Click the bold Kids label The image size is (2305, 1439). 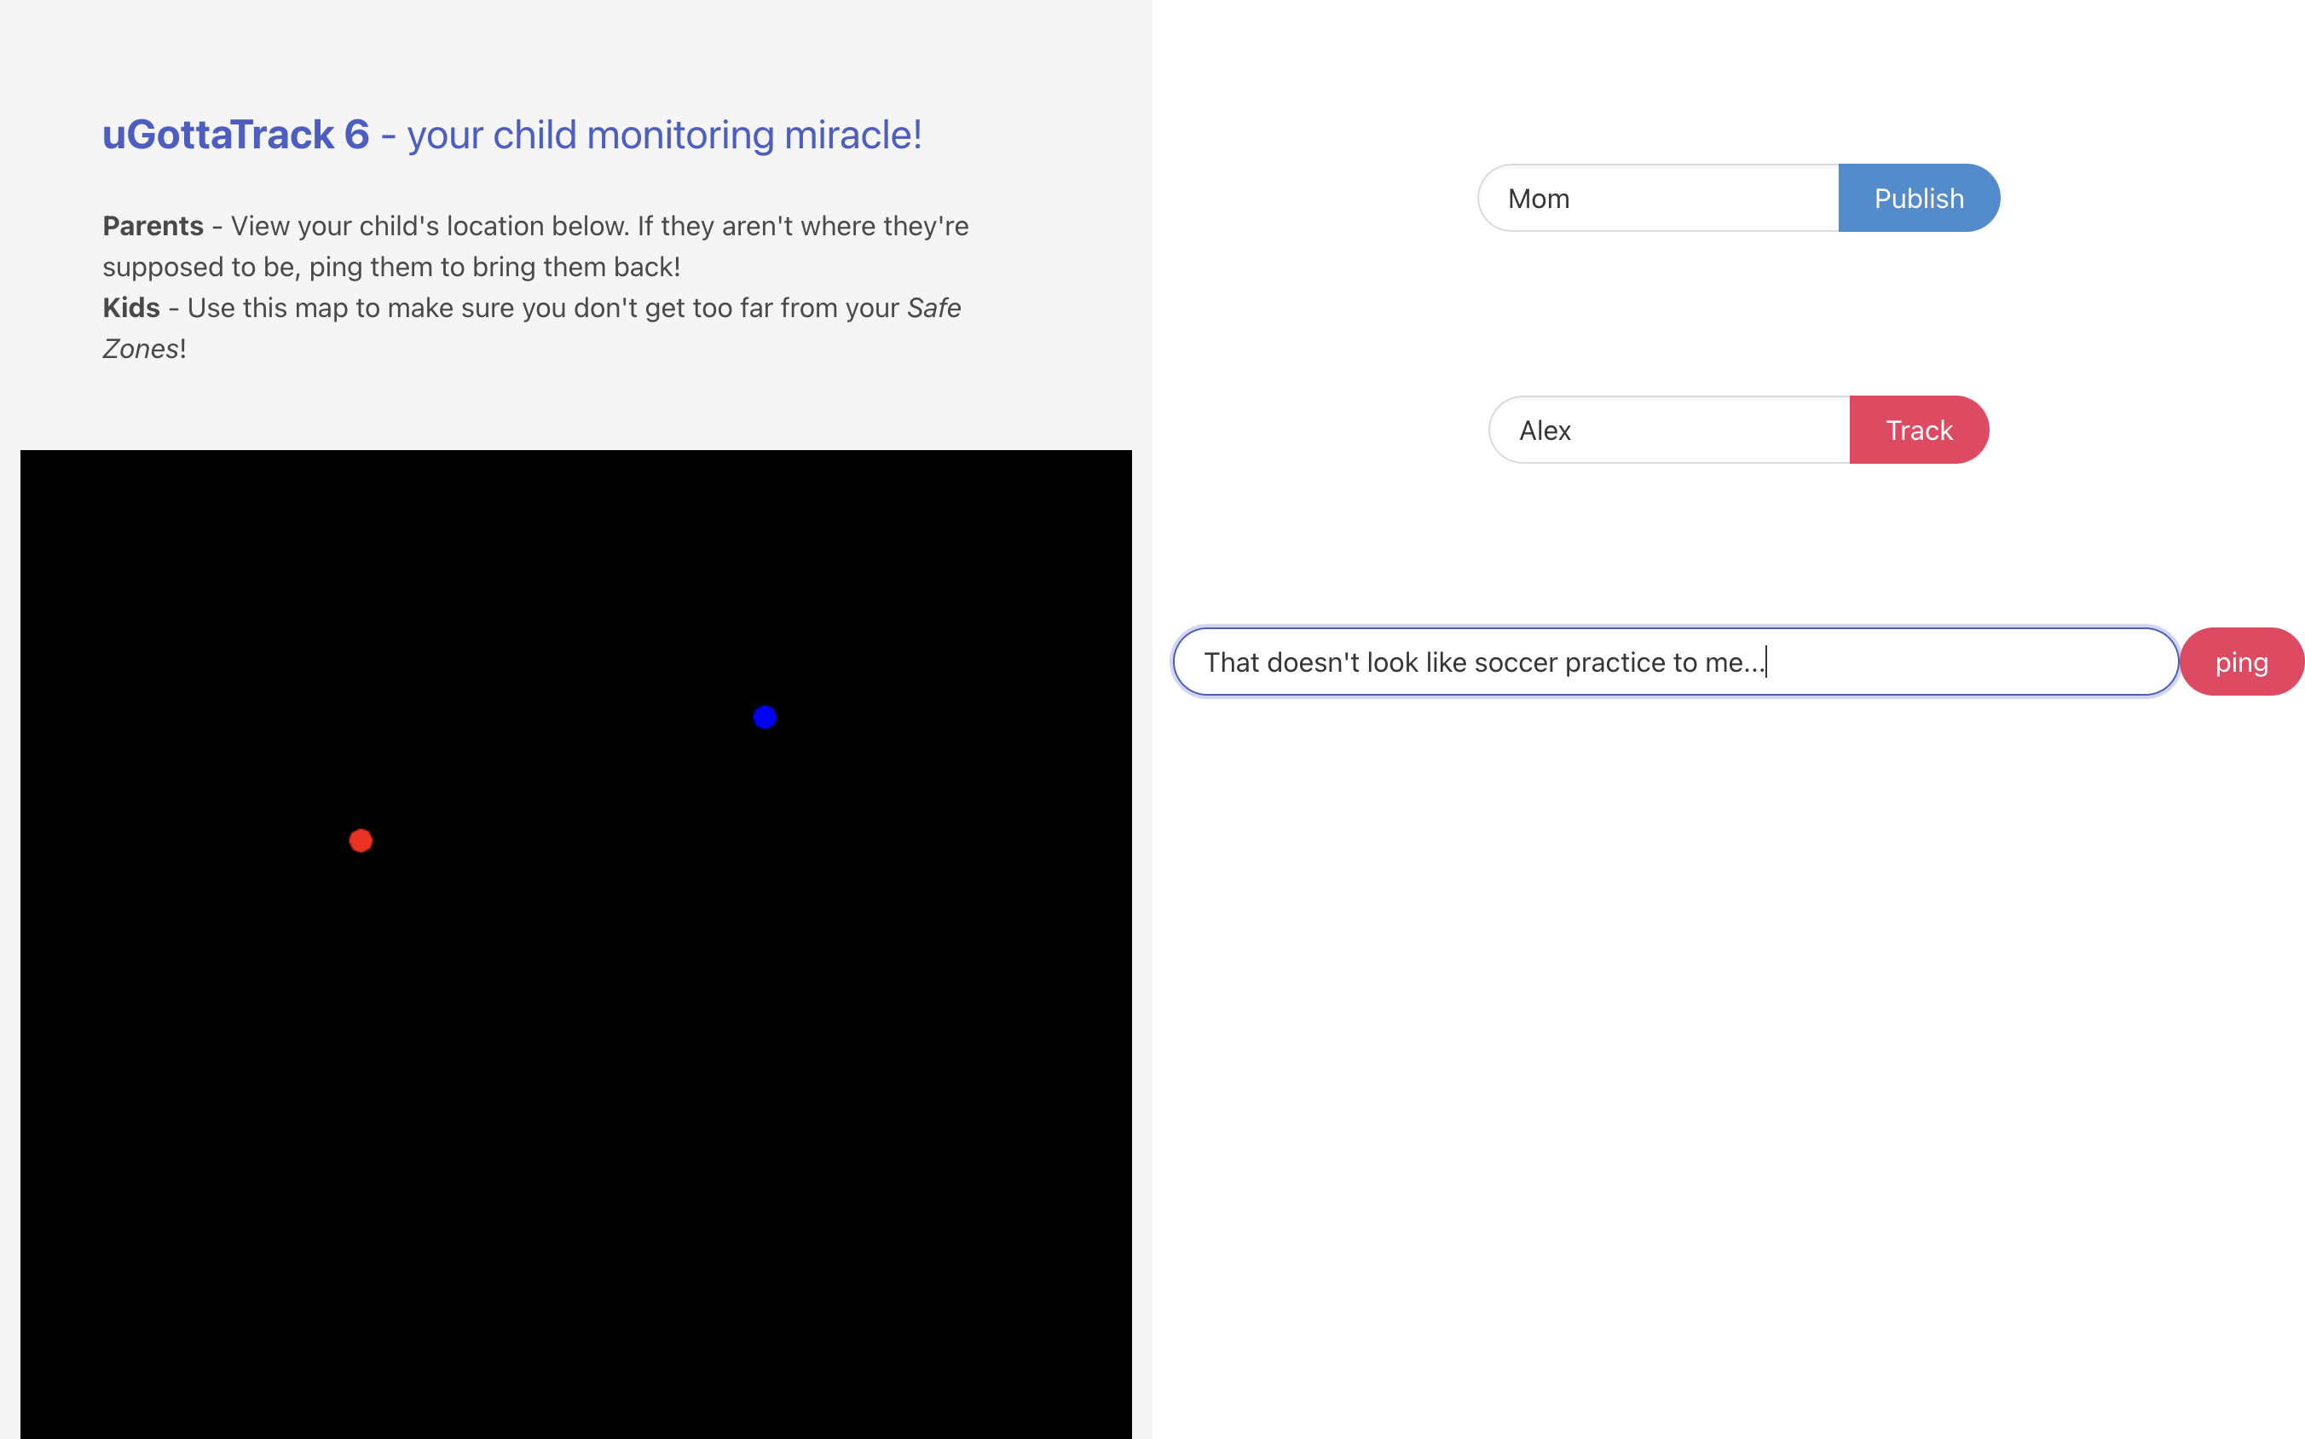(x=131, y=308)
